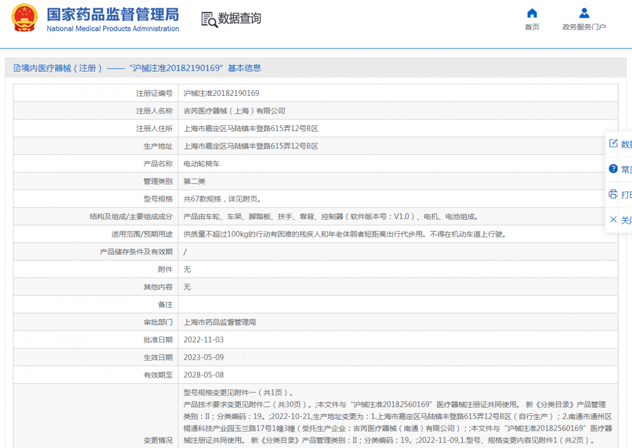
Task: Click the 生效日期 row label
Action: pyautogui.click(x=158, y=357)
